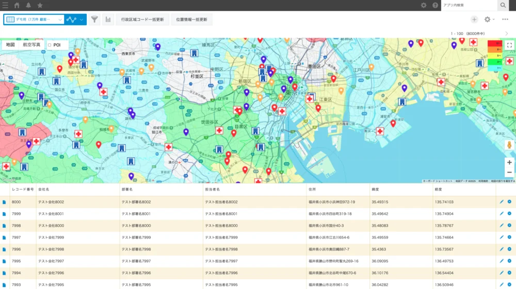
Task: Click the notification bell icon
Action: (x=28, y=5)
